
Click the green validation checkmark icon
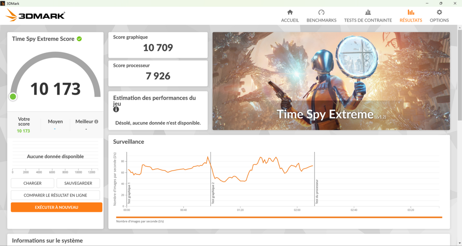point(79,39)
